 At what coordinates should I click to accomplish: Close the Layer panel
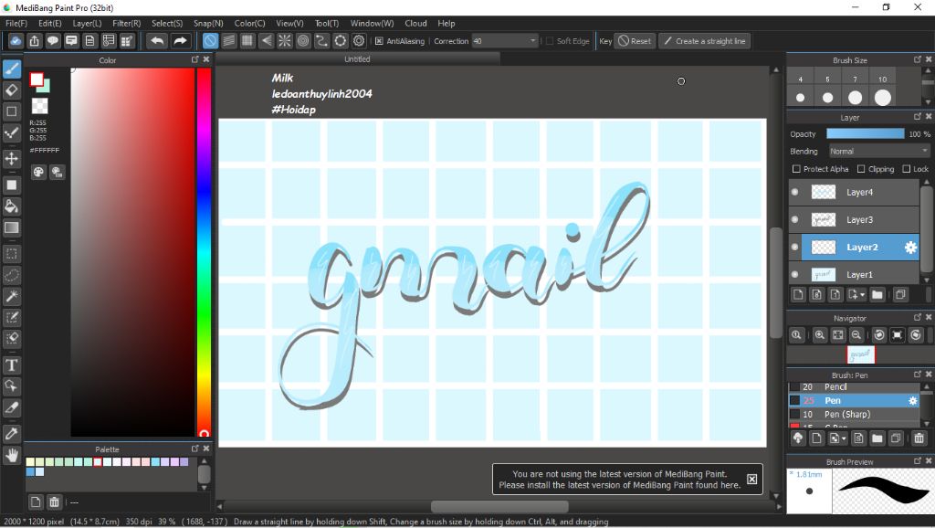point(929,116)
